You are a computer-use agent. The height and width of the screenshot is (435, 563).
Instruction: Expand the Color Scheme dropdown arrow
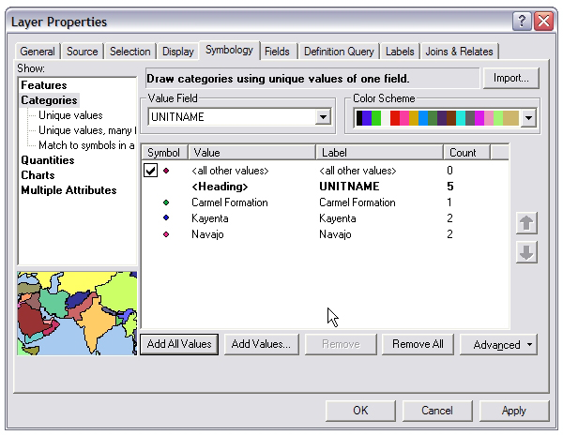[527, 118]
